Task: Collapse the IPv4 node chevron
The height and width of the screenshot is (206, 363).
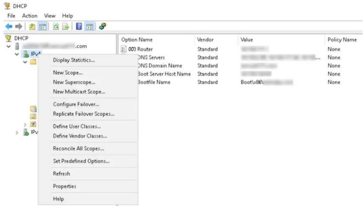Action: coord(17,54)
